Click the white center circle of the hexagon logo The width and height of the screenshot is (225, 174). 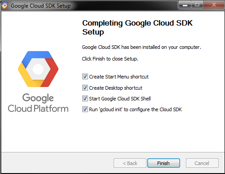[38, 69]
